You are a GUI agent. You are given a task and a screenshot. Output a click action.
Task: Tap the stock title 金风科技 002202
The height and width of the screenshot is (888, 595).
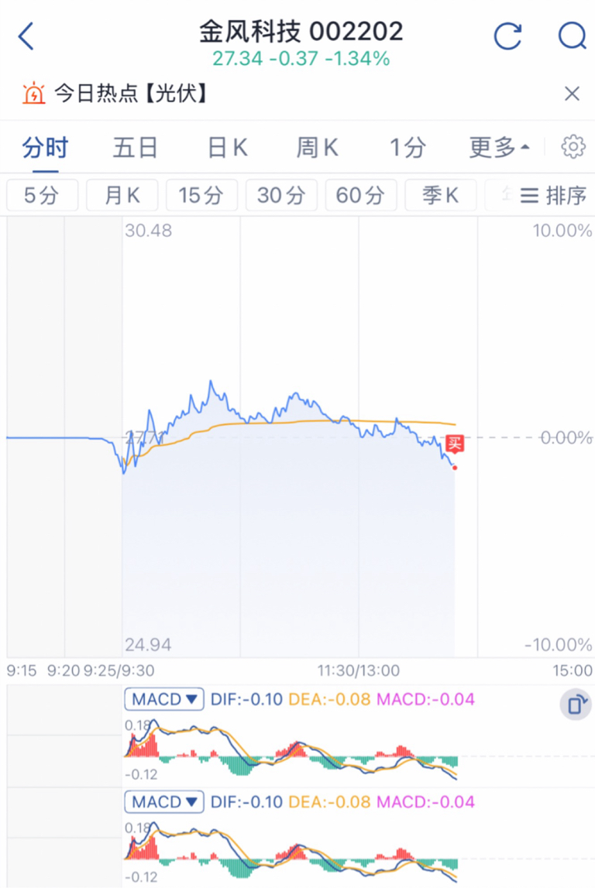(x=301, y=31)
